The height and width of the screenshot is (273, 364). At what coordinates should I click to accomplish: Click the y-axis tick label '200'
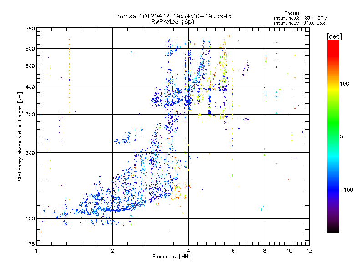[30, 153]
